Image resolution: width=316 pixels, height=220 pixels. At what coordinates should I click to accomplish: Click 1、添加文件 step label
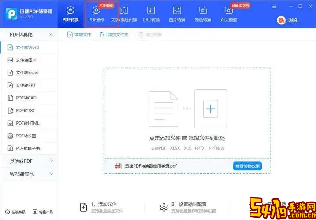pos(104,205)
